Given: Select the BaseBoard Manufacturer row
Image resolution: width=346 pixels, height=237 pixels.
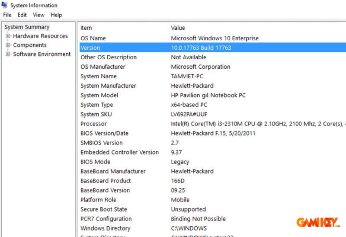Looking at the screenshot, I should [x=213, y=171].
